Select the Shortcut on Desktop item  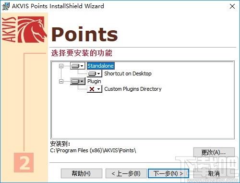point(128,73)
